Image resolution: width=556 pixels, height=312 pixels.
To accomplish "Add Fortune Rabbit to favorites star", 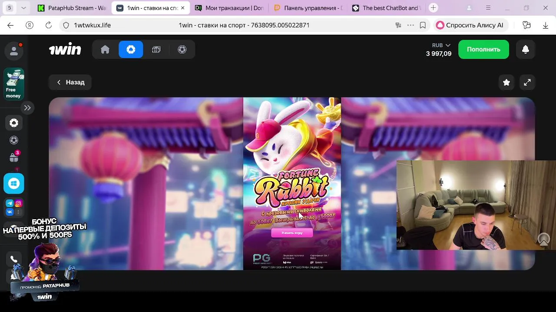I will click(506, 82).
